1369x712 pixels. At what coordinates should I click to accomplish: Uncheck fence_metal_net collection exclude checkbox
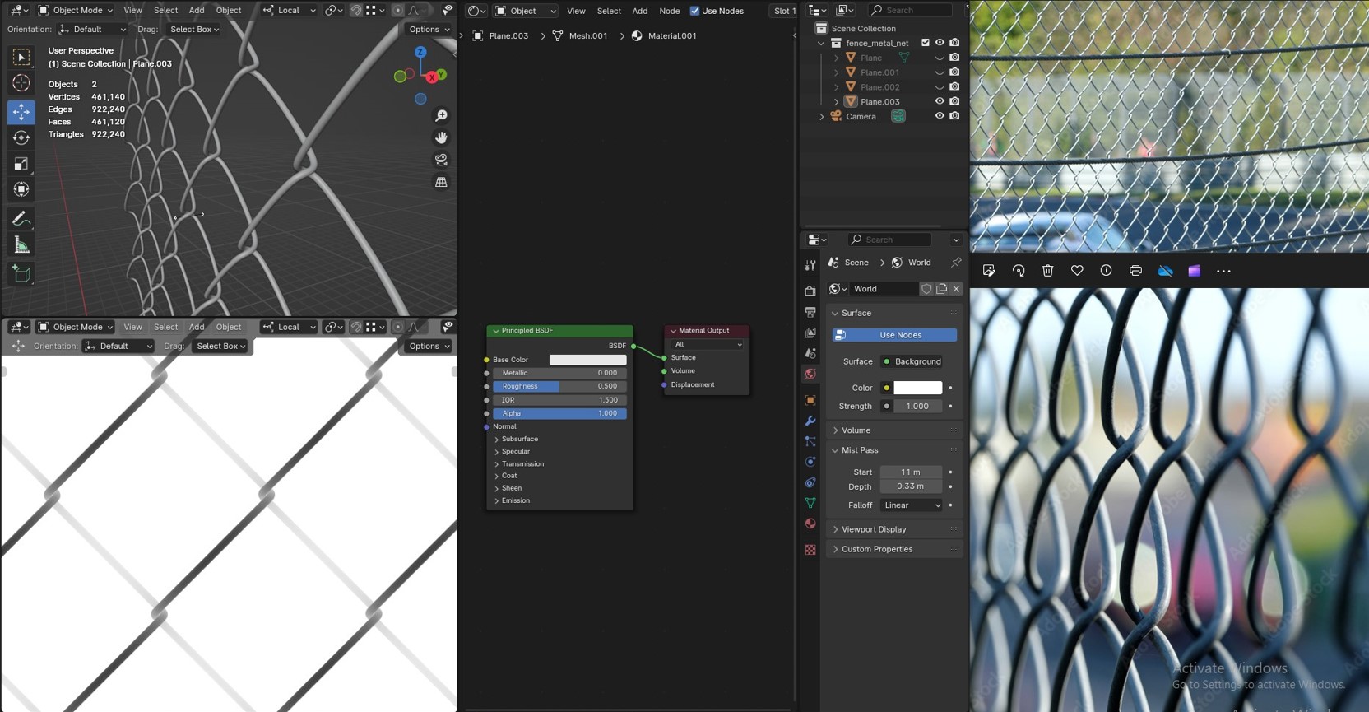[x=926, y=43]
